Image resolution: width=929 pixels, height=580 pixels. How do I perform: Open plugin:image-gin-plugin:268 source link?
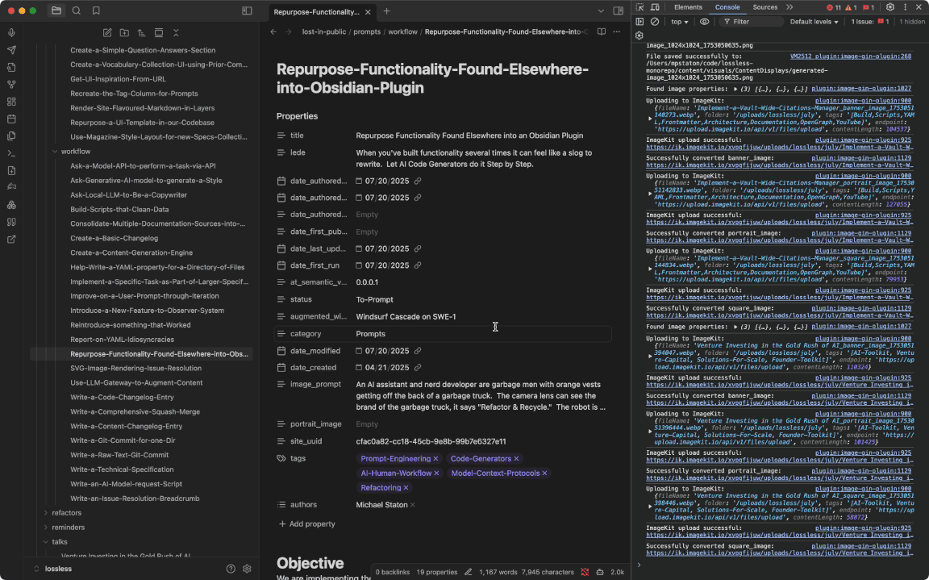coord(850,56)
